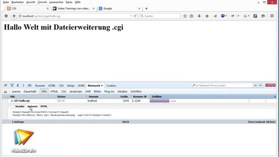The width and height of the screenshot is (279, 157).
Task: Click the black square extension icon
Action: pos(255,16)
